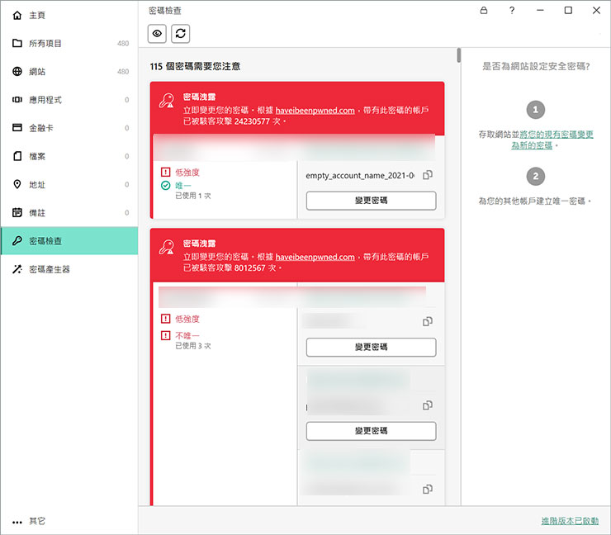Image resolution: width=611 pixels, height=535 pixels.
Task: Click the home icon beside 主頁
Action: (x=17, y=15)
